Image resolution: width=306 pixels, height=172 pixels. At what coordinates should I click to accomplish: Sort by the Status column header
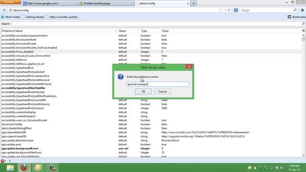click(x=129, y=31)
